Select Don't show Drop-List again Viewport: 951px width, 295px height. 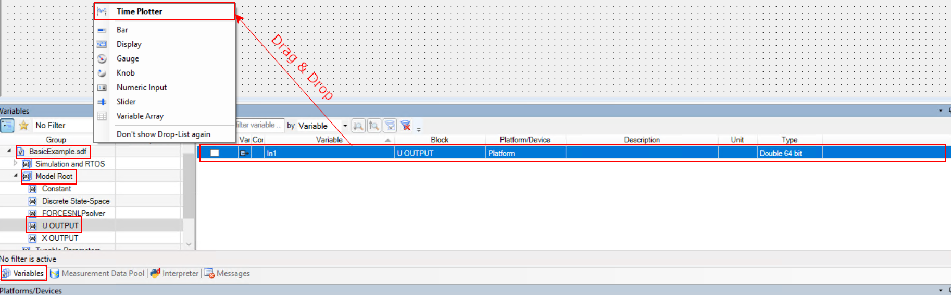(x=163, y=134)
